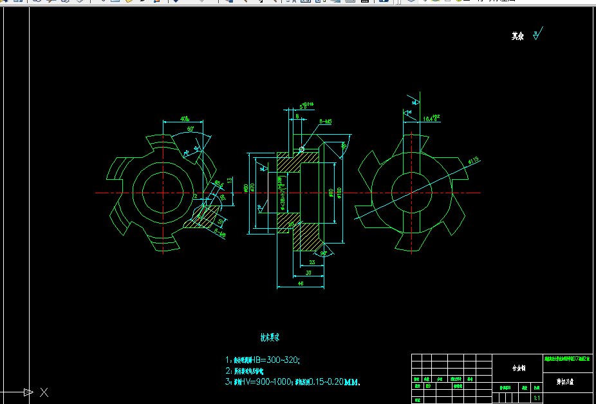Select the 46 dimension value

pyautogui.click(x=301, y=284)
